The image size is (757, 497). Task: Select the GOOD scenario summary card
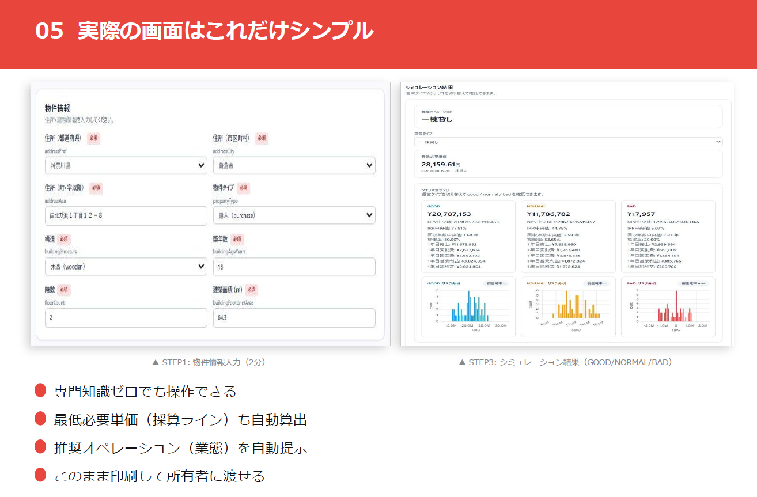coord(467,237)
